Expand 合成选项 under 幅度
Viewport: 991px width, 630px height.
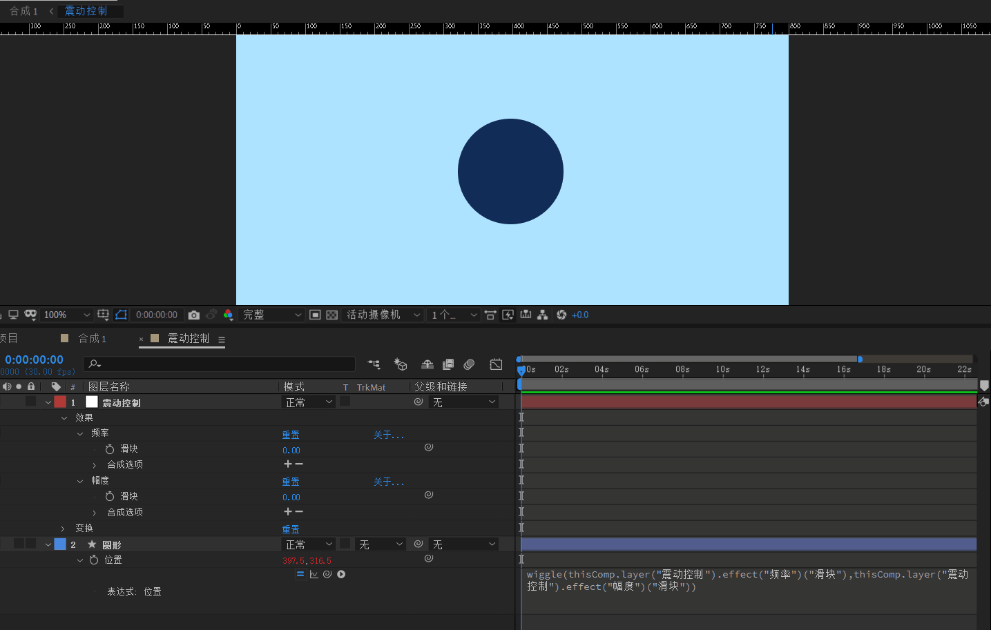[x=95, y=513]
